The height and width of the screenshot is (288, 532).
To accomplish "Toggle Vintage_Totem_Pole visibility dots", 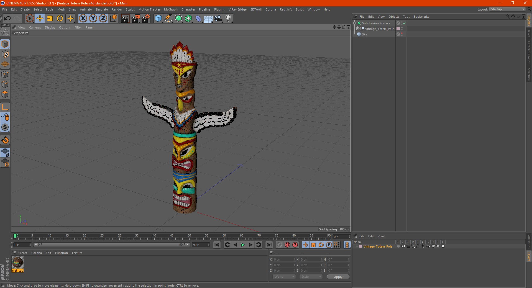I will (402, 29).
